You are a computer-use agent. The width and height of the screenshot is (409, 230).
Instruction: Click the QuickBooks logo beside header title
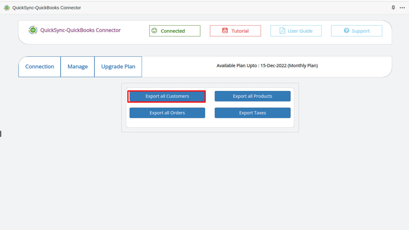[x=33, y=30]
